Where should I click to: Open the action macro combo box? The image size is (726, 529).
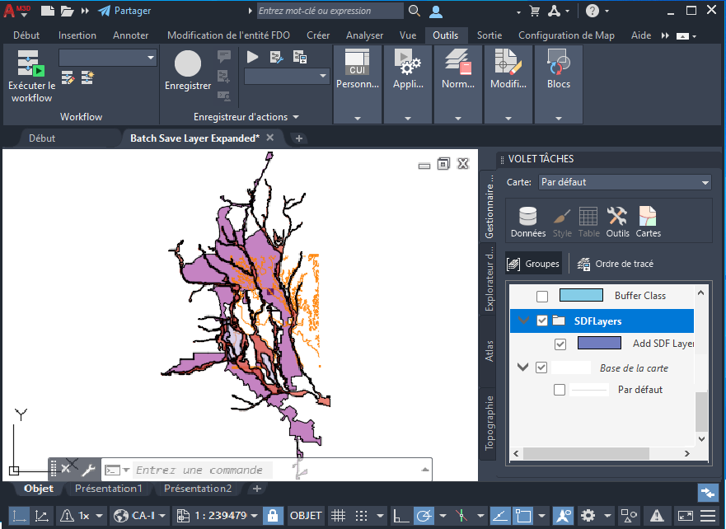[x=286, y=76]
